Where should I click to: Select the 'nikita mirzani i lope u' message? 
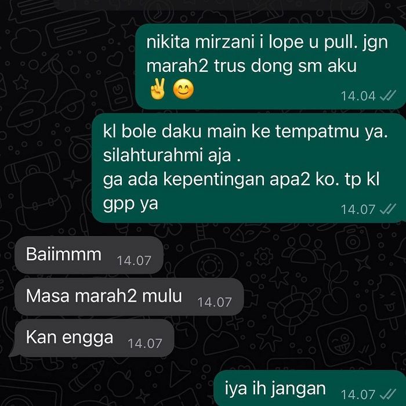pyautogui.click(x=271, y=67)
